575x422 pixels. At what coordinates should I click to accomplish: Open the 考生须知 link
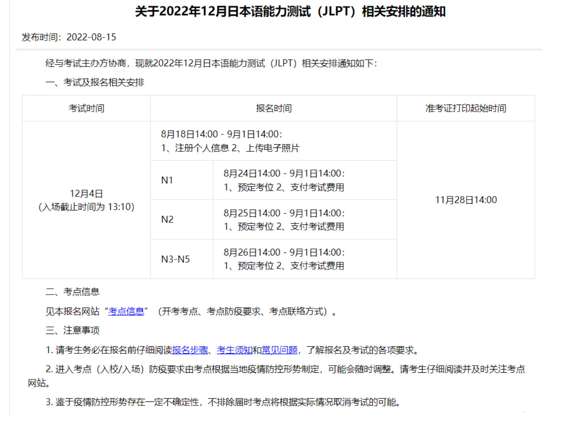click(x=234, y=350)
